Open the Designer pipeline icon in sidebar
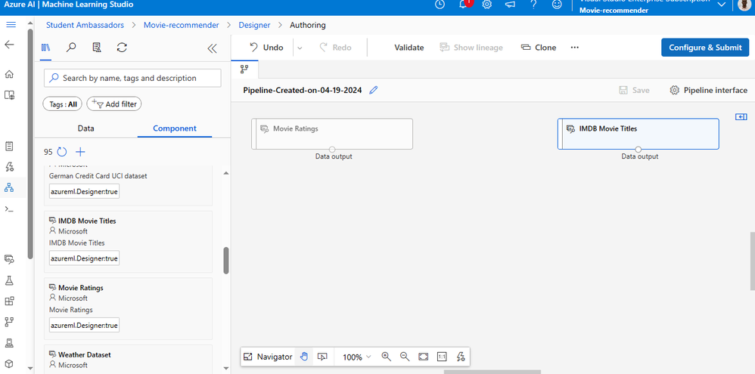This screenshot has width=755, height=374. tap(9, 187)
